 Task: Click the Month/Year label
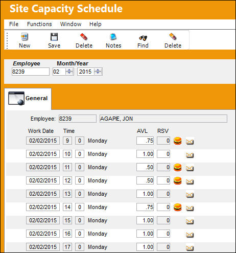coord(73,63)
